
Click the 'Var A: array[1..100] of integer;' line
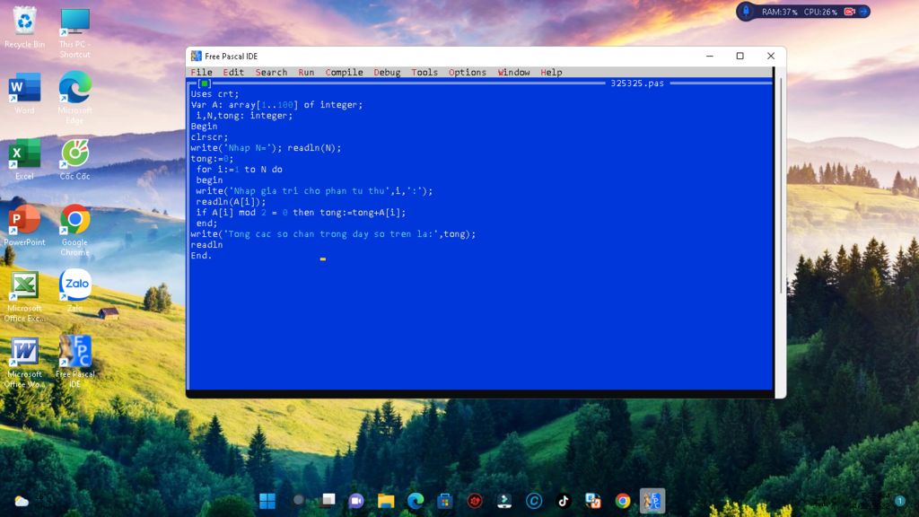[276, 104]
